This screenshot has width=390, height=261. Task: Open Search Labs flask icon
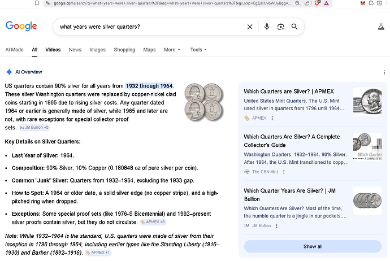pos(380,27)
